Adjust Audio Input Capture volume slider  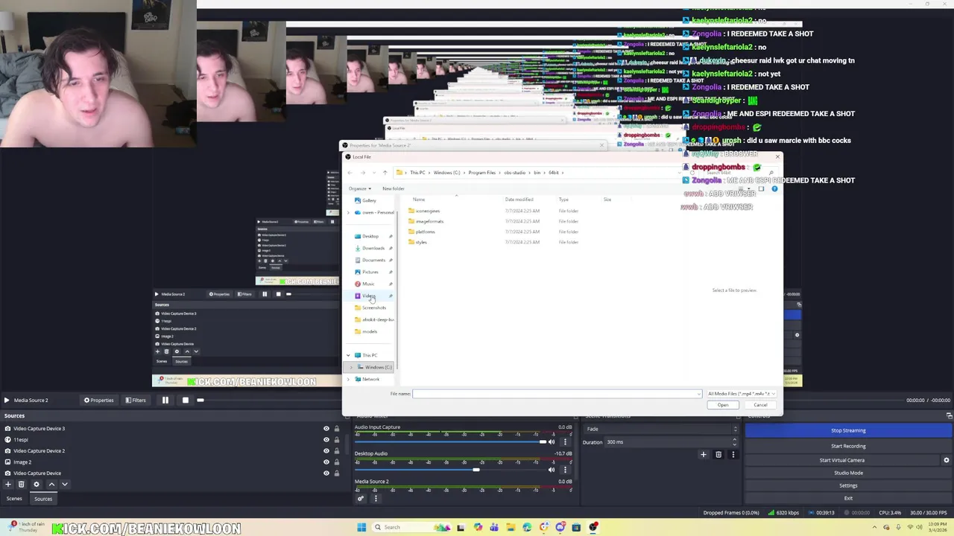tap(450, 442)
